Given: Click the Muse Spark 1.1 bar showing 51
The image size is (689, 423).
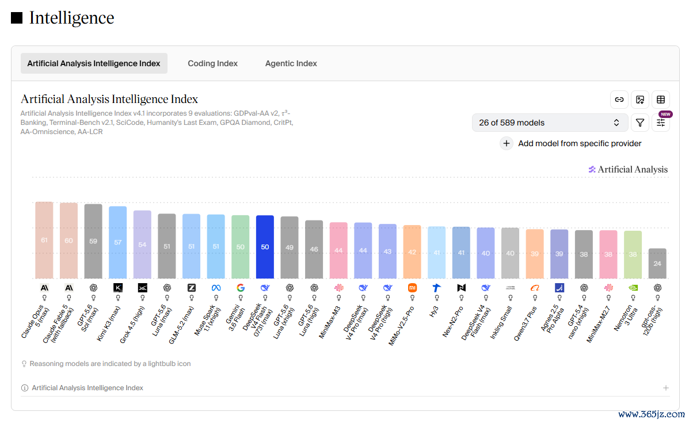Looking at the screenshot, I should click(x=216, y=246).
